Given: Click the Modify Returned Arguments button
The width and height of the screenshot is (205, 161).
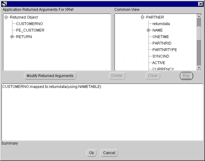Looking at the screenshot, I should pyautogui.click(x=50, y=76).
